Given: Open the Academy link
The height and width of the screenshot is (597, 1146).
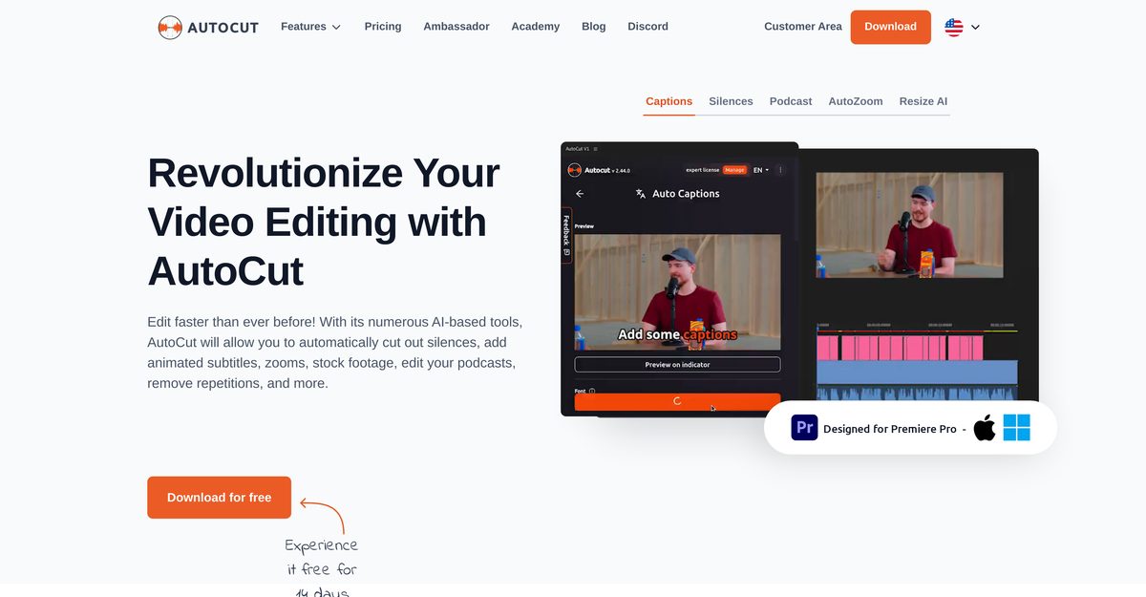Looking at the screenshot, I should [536, 27].
